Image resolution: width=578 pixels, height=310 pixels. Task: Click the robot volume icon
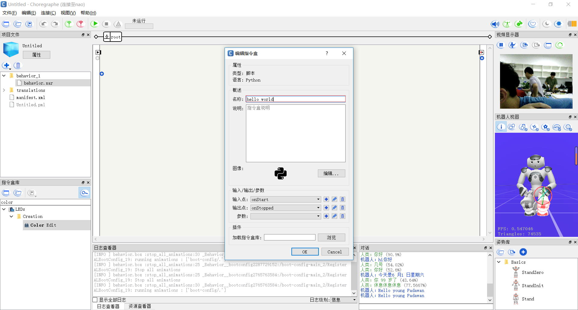(495, 24)
